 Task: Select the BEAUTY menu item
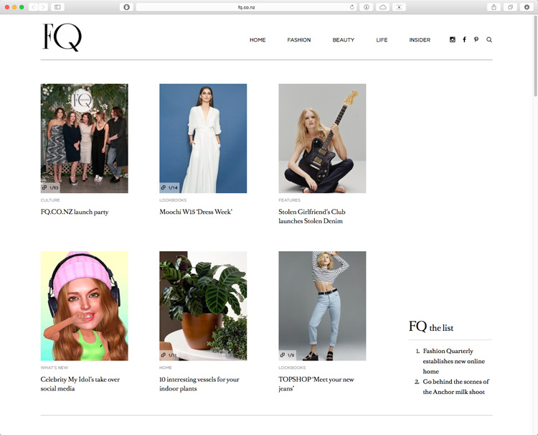click(x=343, y=39)
